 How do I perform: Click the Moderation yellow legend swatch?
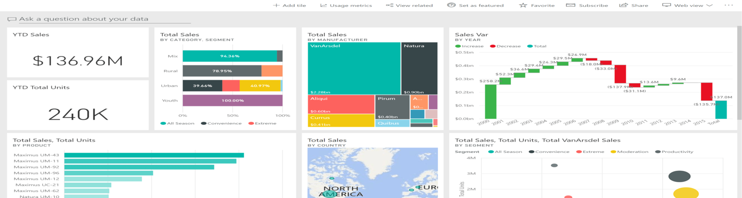point(614,152)
